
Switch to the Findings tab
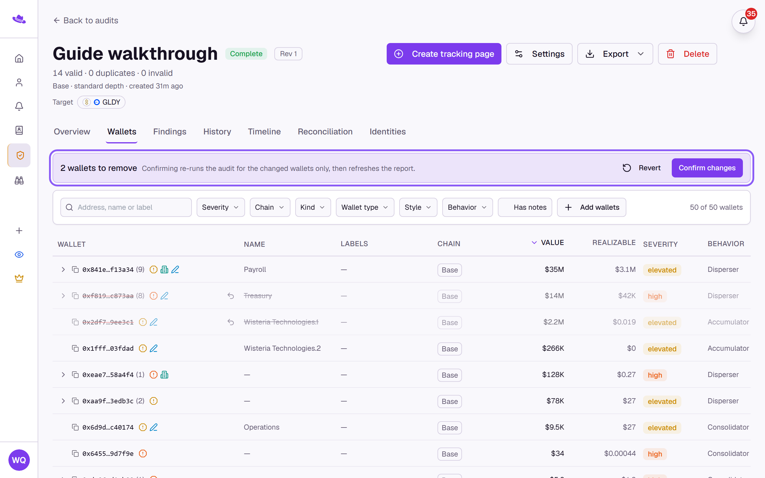170,131
